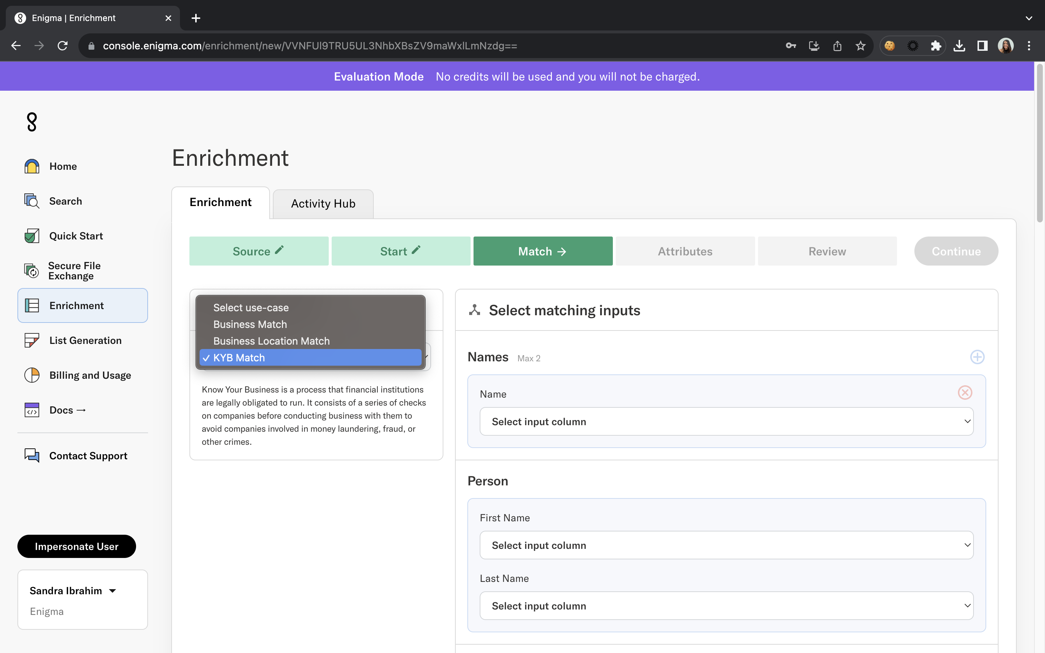Expand the Sandra Ibrahim account menu

coord(73,590)
